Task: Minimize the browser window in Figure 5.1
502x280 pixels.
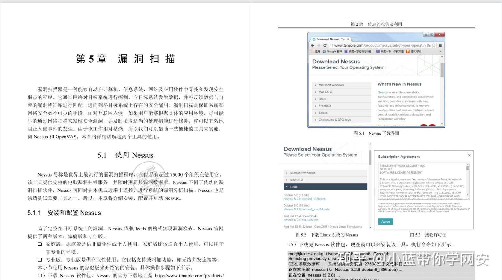Action: [x=426, y=34]
